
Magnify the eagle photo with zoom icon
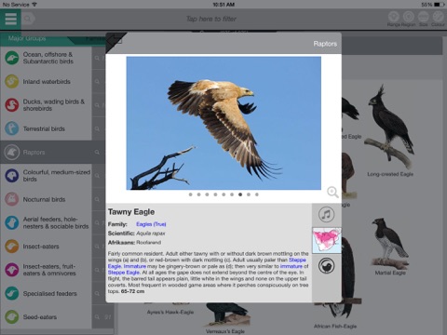(332, 192)
